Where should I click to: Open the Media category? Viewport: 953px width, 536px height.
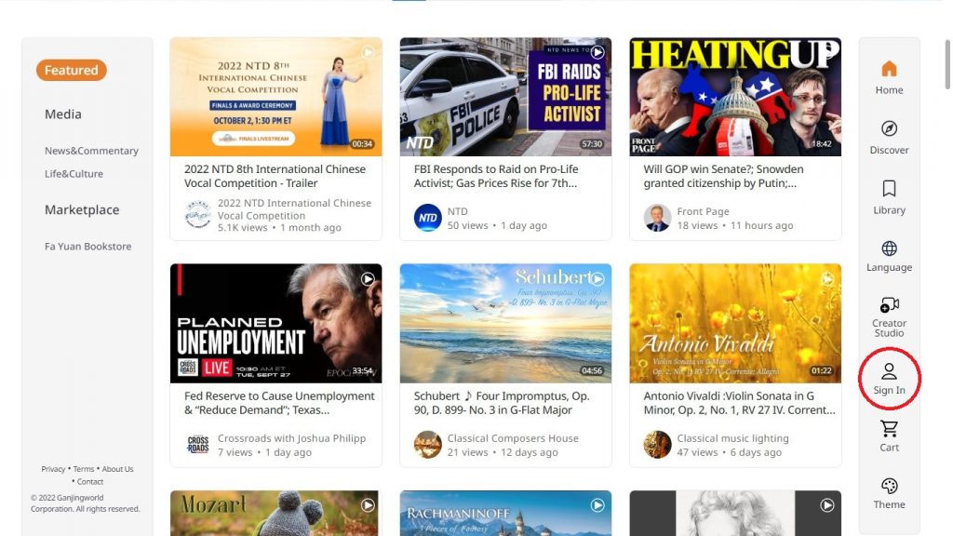click(63, 114)
